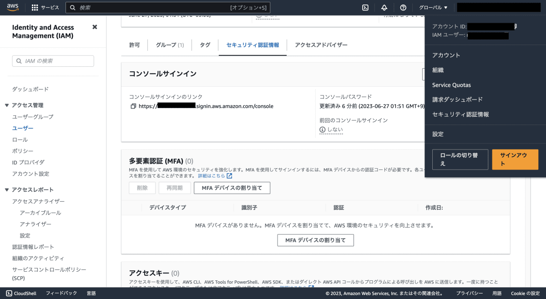The image size is (546, 299).
Task: Click the disabled 削除 button
Action: [142, 188]
